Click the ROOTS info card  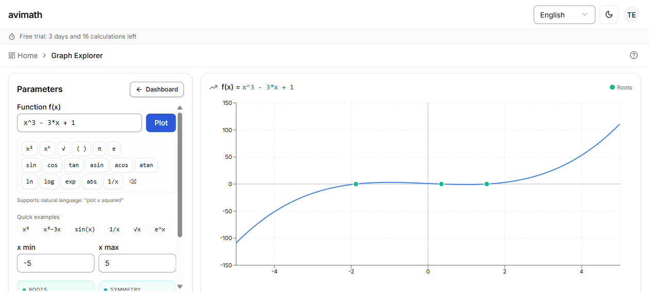click(56, 287)
